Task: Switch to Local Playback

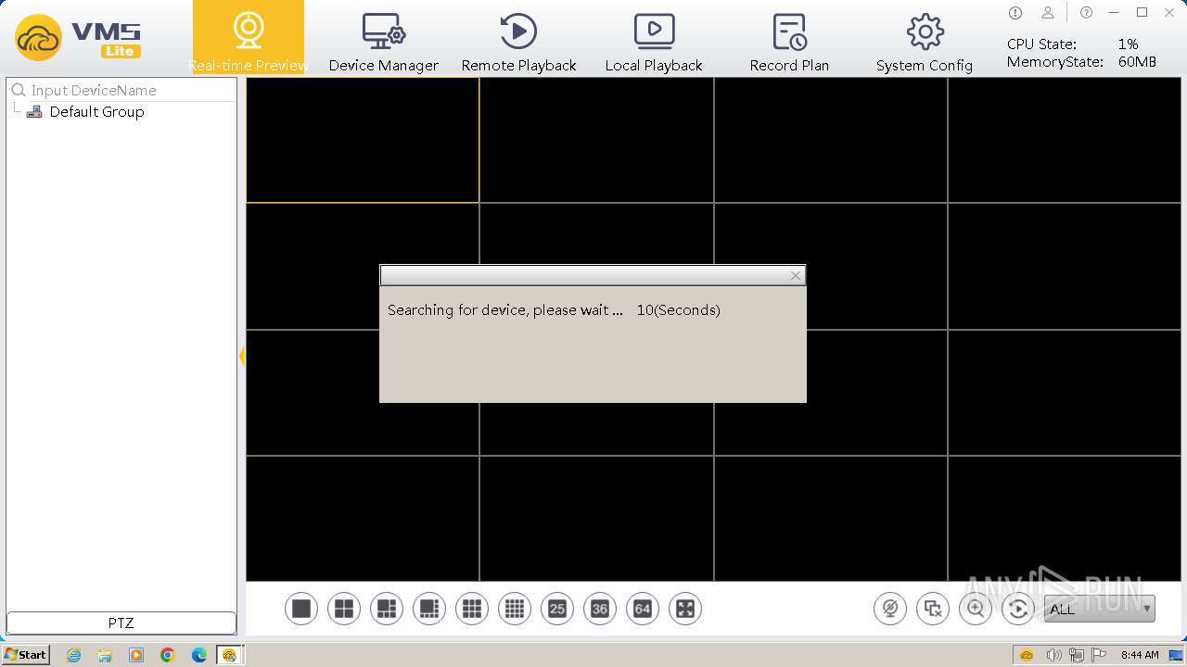Action: click(654, 42)
